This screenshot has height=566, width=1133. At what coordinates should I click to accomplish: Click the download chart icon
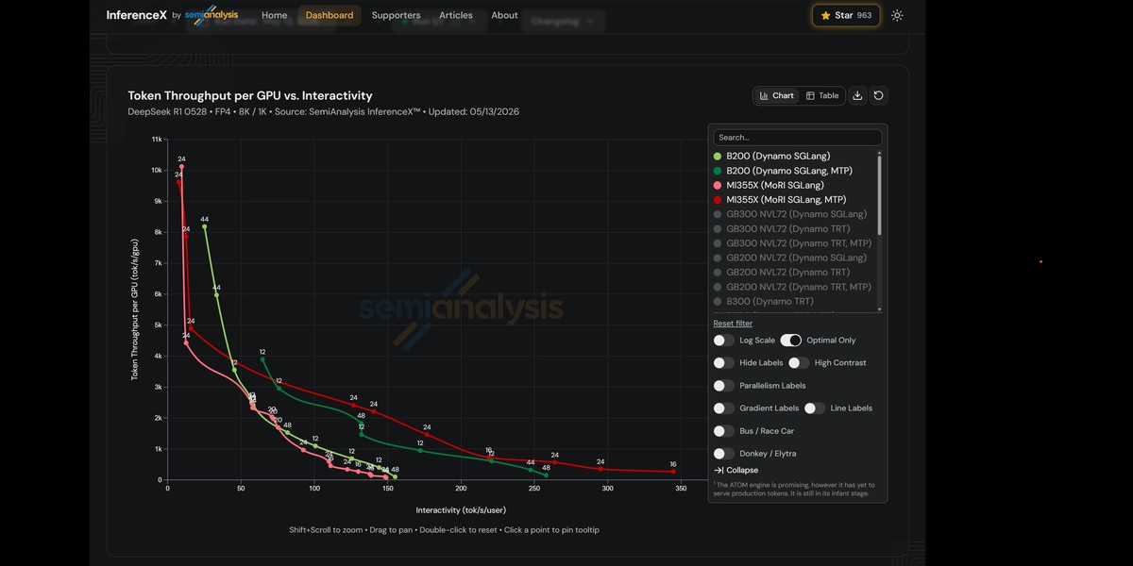pyautogui.click(x=857, y=95)
